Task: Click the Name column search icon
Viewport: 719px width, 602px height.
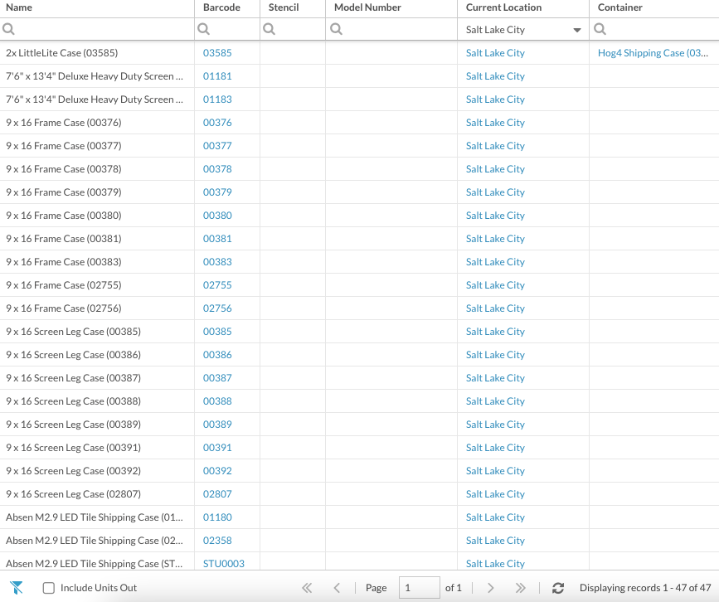Action: tap(9, 29)
